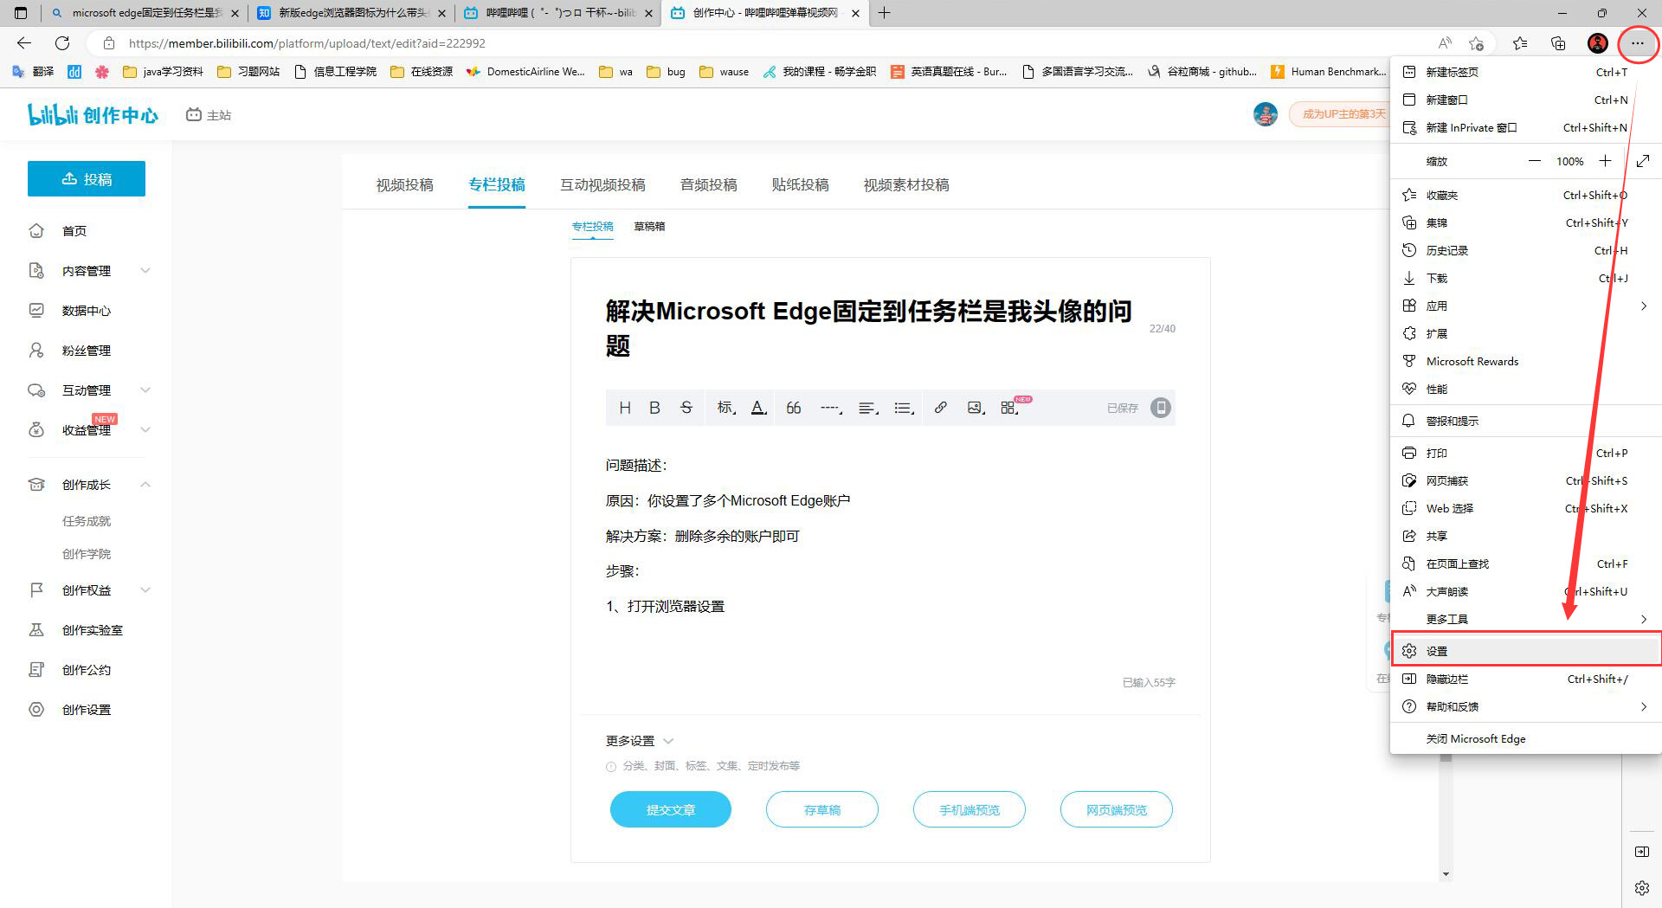Open 创作实验室 in the sidebar
1662x908 pixels.
coord(93,630)
